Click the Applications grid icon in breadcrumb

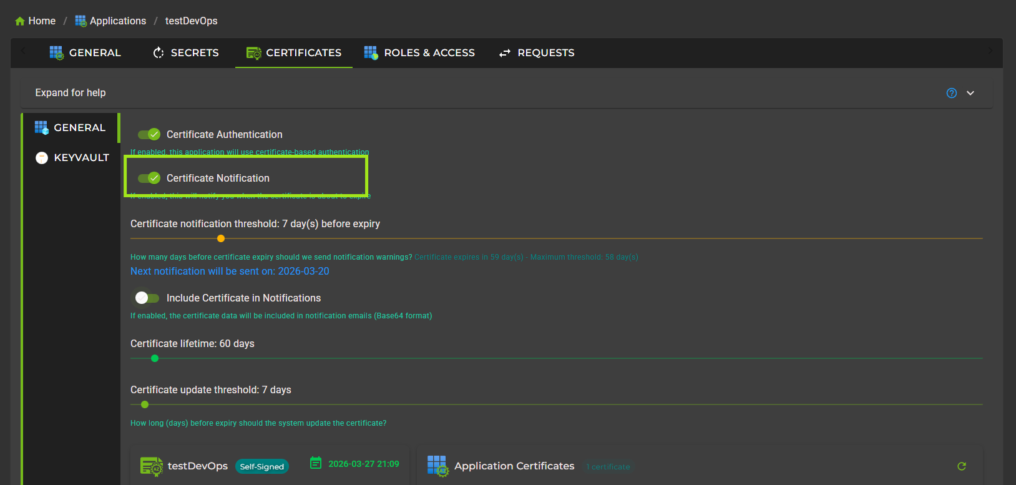click(x=81, y=21)
